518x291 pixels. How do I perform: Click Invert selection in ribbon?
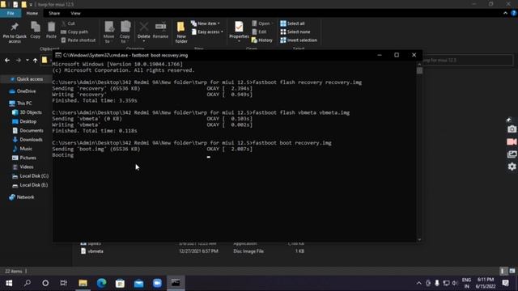[299, 40]
